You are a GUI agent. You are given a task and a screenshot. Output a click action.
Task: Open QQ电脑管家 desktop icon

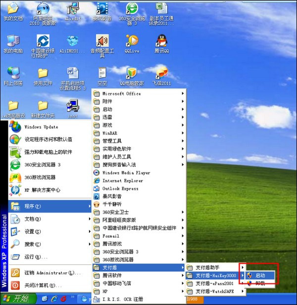coord(132,74)
